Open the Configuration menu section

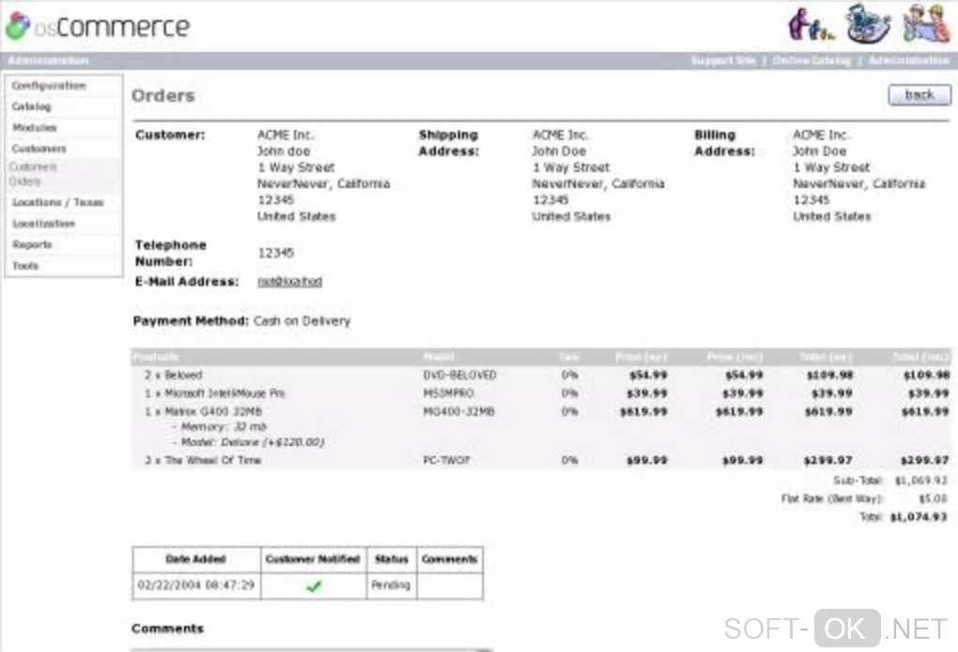(49, 85)
